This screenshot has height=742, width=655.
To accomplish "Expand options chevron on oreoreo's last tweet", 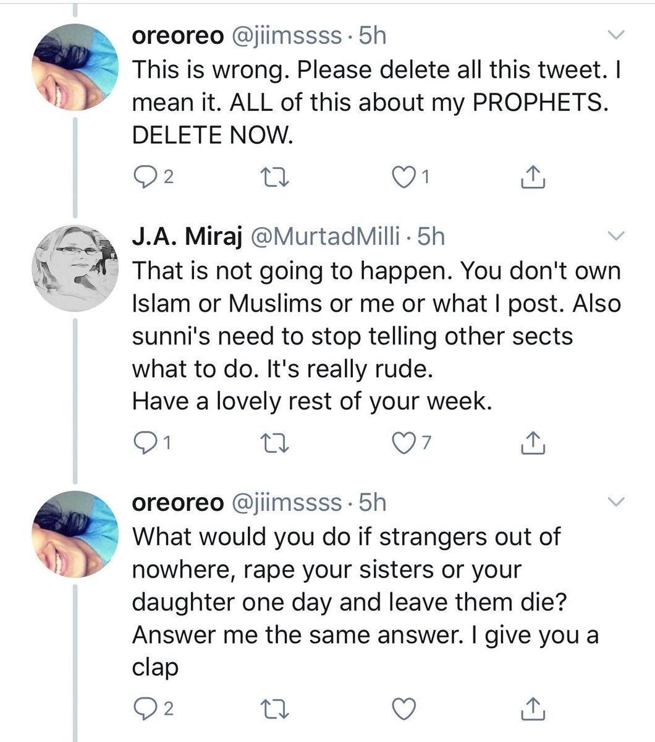I will pyautogui.click(x=617, y=501).
